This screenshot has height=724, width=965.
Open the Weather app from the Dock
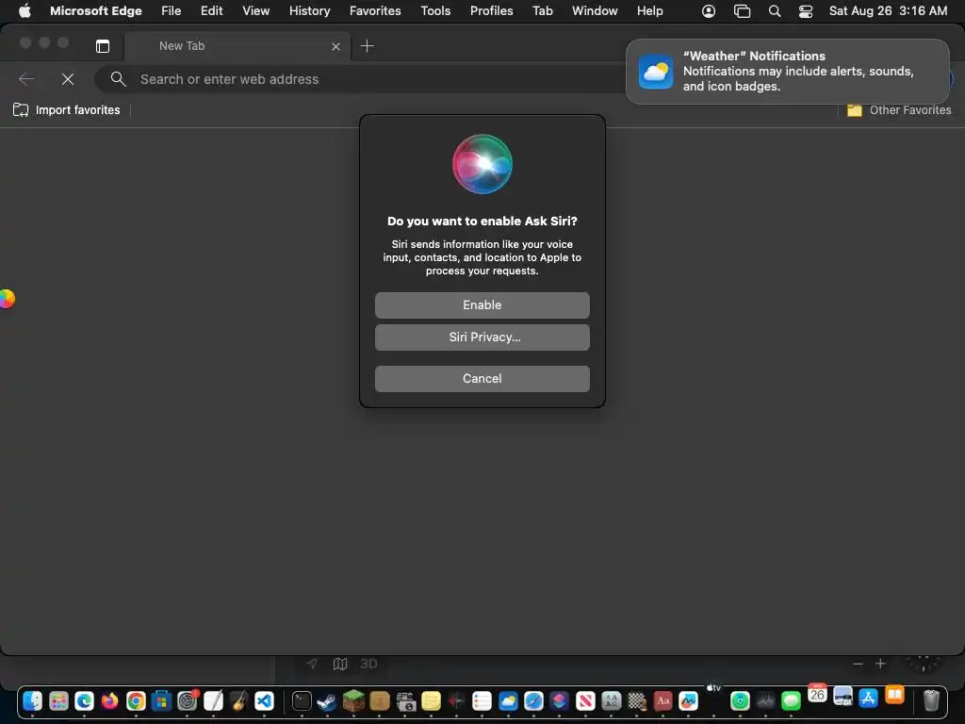coord(508,700)
